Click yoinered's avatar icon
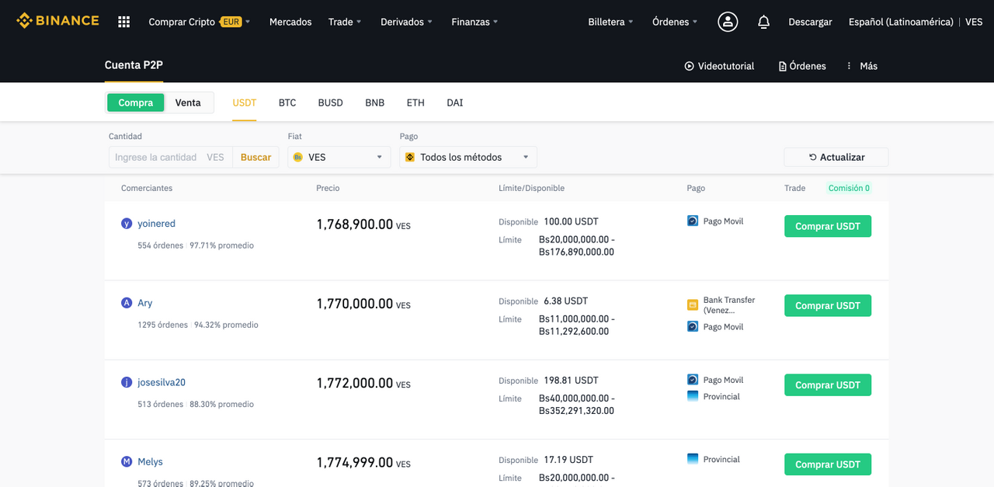This screenshot has width=994, height=487. click(127, 224)
